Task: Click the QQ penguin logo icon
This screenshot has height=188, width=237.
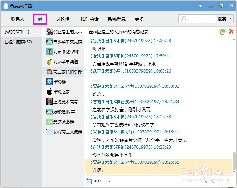Action: coord(6,6)
